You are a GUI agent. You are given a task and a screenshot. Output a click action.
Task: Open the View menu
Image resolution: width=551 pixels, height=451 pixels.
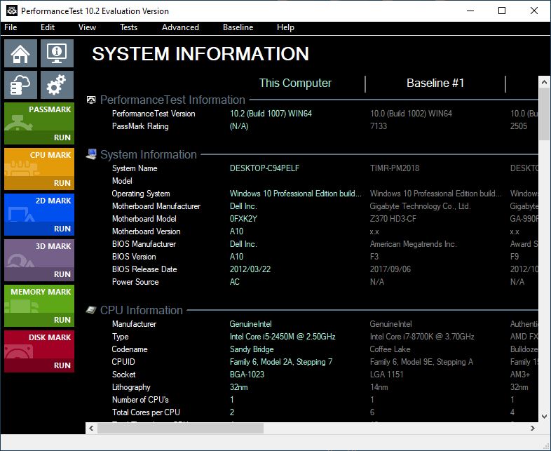(x=87, y=27)
